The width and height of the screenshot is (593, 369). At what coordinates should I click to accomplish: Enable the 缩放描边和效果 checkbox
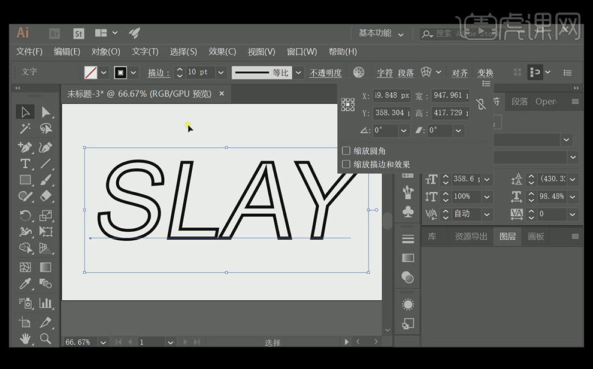(346, 164)
